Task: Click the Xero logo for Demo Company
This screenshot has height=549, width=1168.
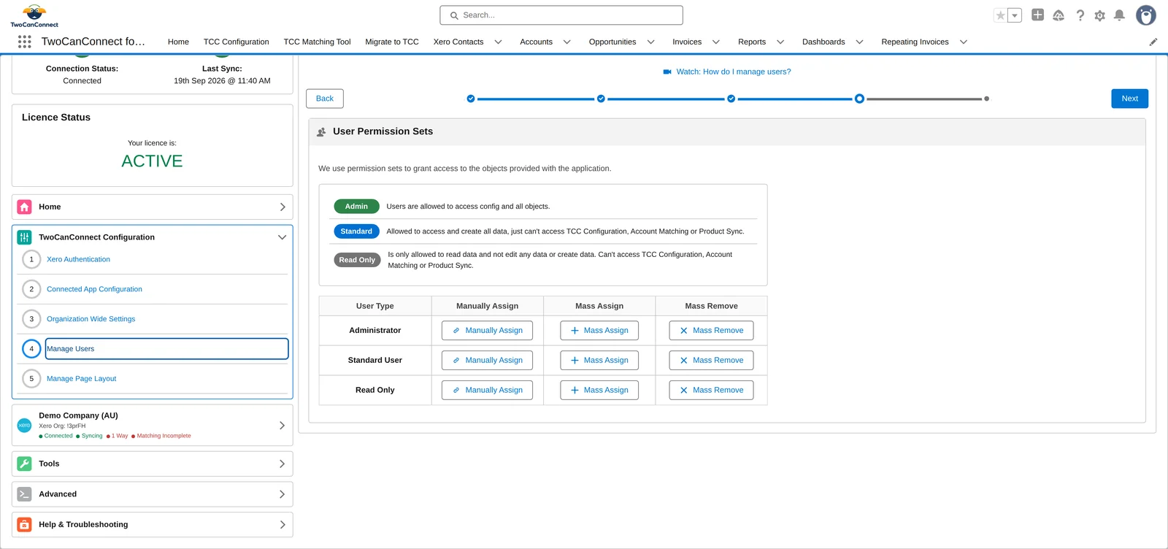Action: pos(24,425)
